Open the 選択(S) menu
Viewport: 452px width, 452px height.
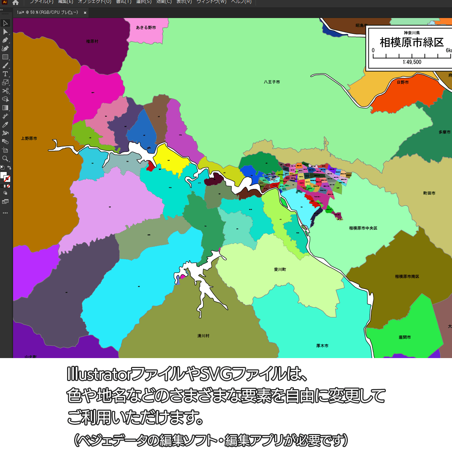(144, 2)
